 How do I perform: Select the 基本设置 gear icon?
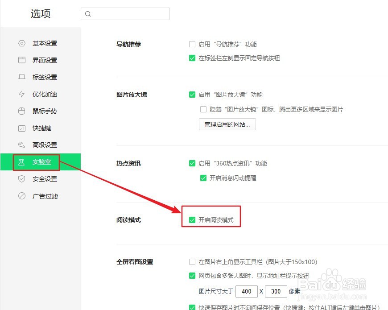(x=21, y=43)
